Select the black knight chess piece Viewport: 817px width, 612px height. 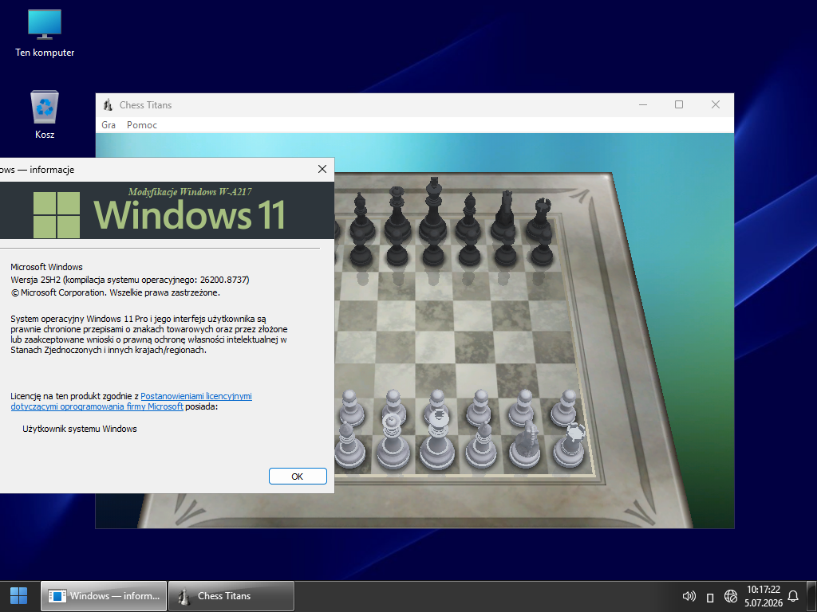504,215
